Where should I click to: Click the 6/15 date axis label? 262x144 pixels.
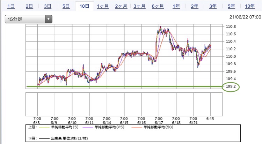(x=124, y=123)
